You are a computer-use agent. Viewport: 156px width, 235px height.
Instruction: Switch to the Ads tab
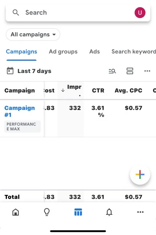[94, 52]
